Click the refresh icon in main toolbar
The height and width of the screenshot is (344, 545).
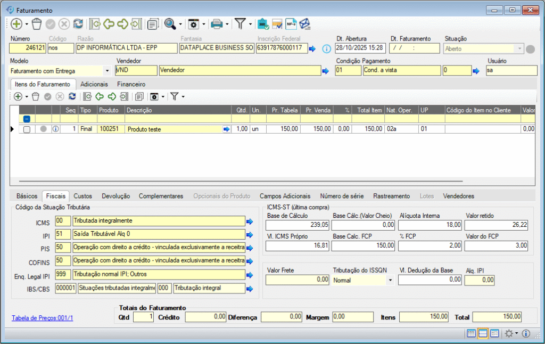tap(78, 24)
